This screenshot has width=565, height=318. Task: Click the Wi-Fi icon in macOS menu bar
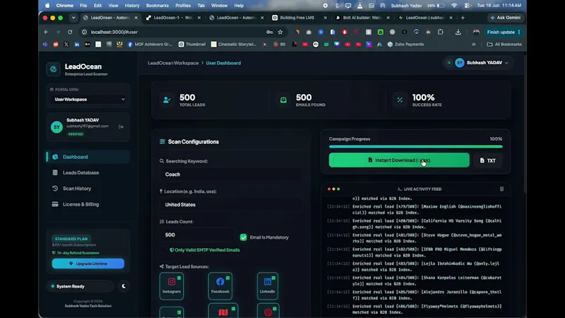(x=454, y=6)
